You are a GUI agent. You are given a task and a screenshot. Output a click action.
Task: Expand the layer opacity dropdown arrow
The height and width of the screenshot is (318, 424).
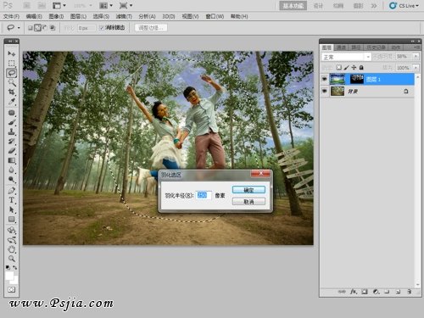pos(416,57)
